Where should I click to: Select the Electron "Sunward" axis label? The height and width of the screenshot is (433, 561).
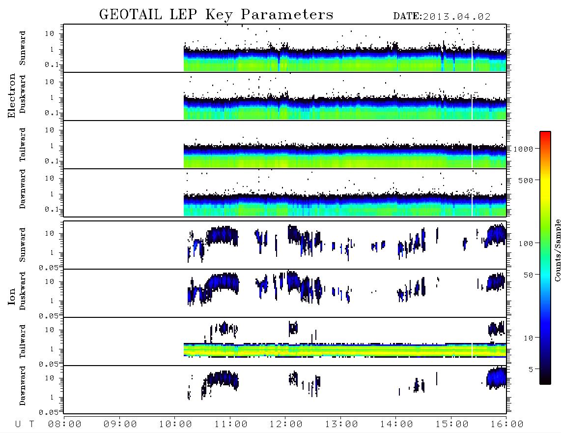tap(23, 48)
